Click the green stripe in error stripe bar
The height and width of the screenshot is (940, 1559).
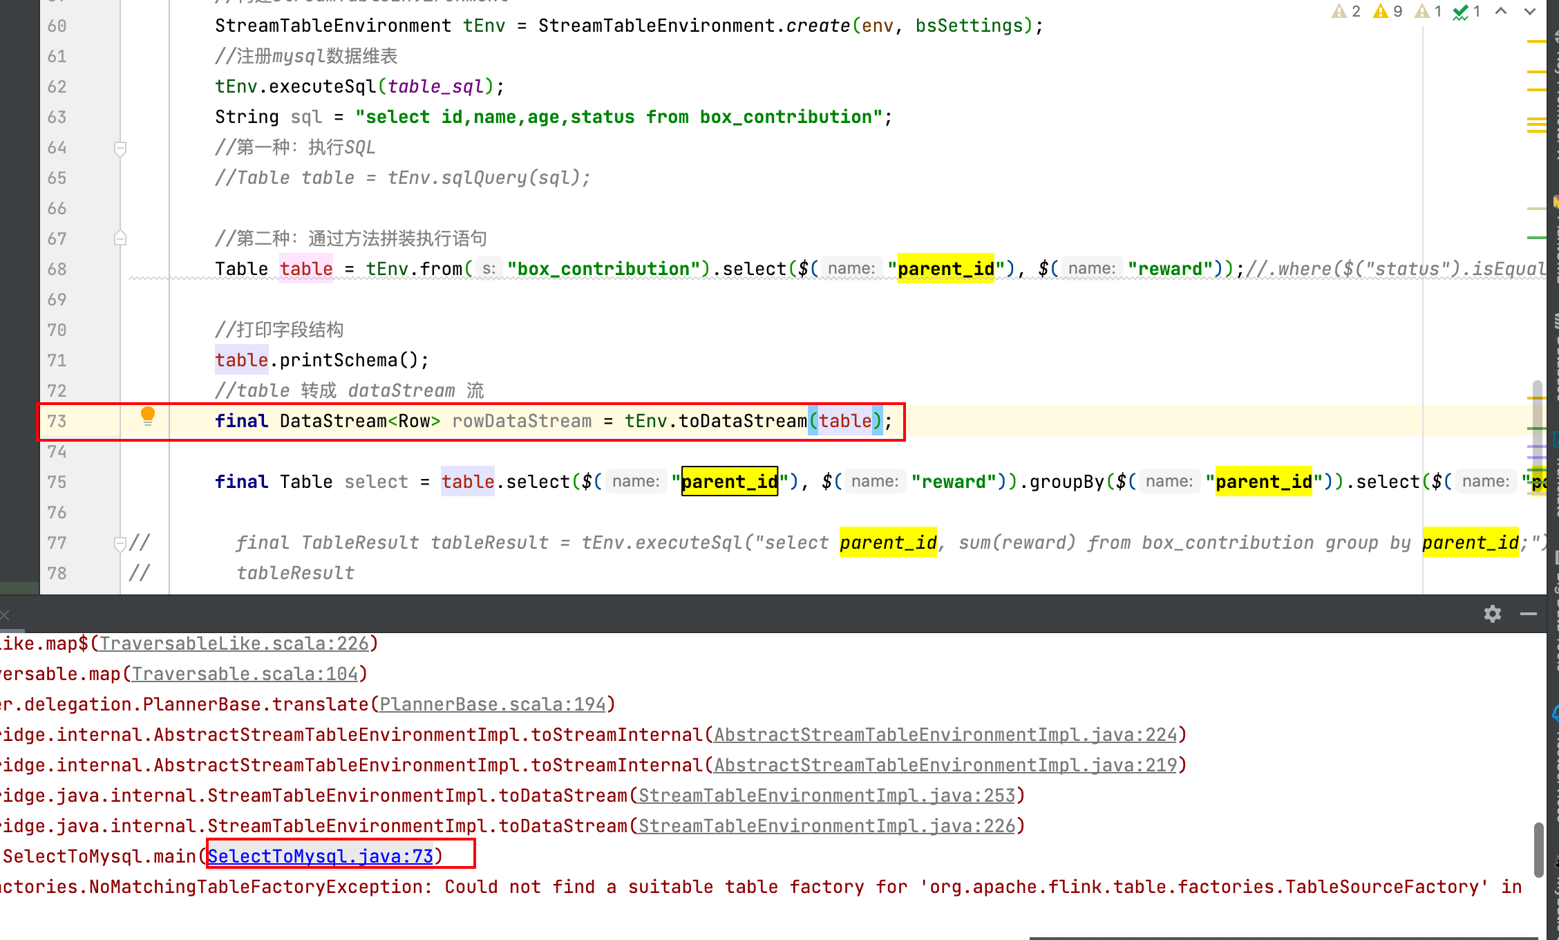(x=1536, y=238)
